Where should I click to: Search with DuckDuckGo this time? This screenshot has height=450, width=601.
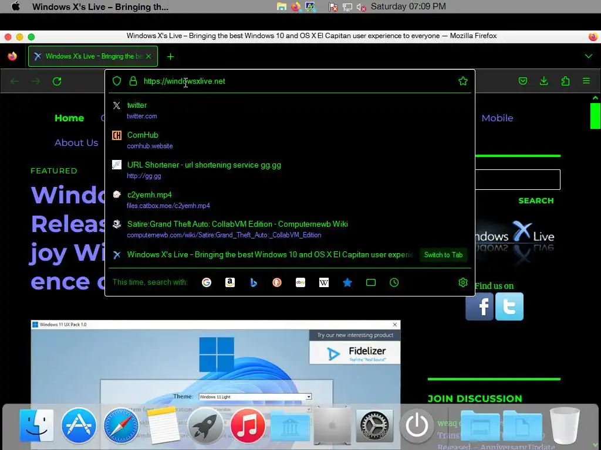coord(277,282)
